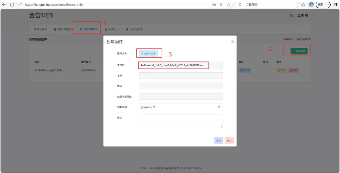Click the green 创建固件 button
The width and height of the screenshot is (340, 173).
point(299,51)
